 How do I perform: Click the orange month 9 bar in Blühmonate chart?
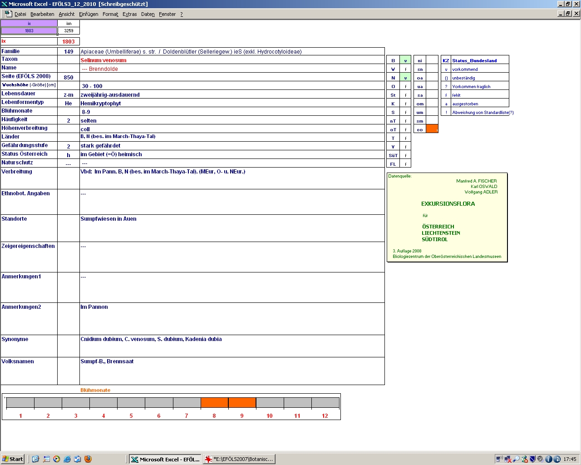pyautogui.click(x=242, y=403)
